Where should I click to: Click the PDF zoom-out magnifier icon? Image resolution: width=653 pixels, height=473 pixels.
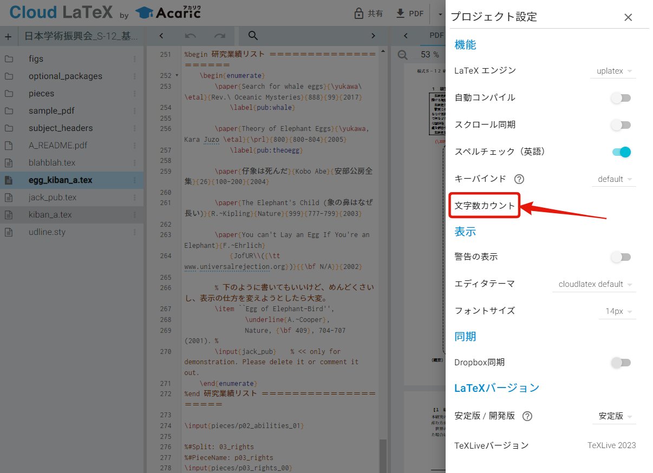pos(402,55)
